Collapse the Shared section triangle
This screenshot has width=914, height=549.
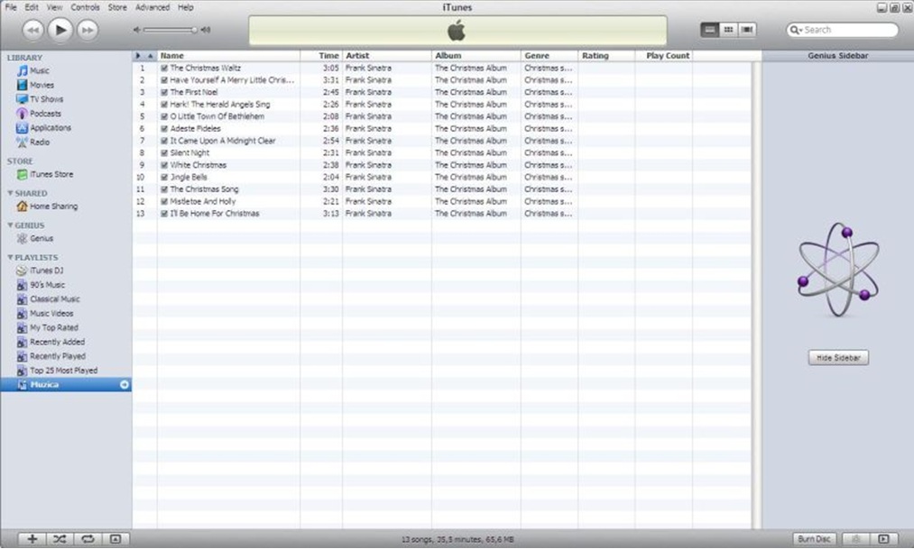(10, 194)
